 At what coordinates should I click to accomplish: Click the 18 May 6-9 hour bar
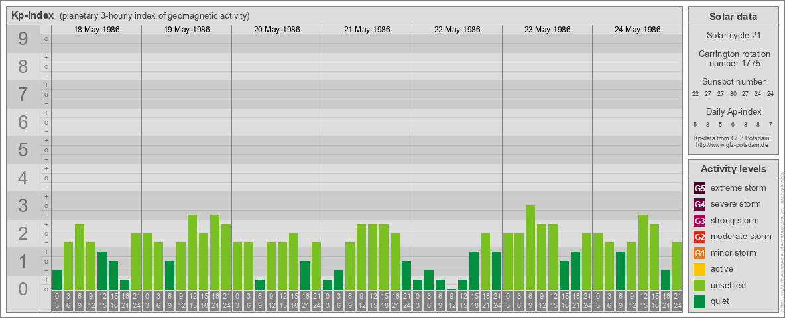pos(80,256)
